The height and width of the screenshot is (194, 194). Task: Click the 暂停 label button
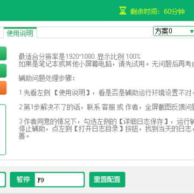tap(23, 179)
